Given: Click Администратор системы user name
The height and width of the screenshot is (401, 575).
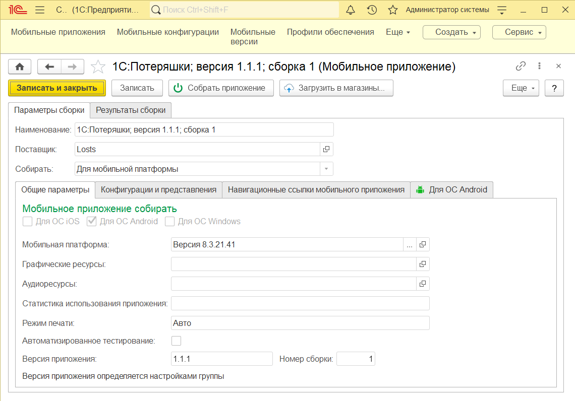Looking at the screenshot, I should pos(447,10).
